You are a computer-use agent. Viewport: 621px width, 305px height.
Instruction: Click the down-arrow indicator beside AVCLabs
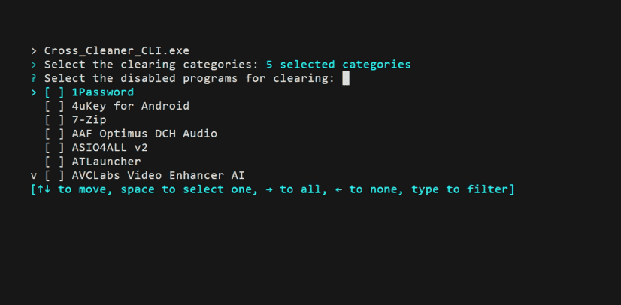[x=34, y=176]
